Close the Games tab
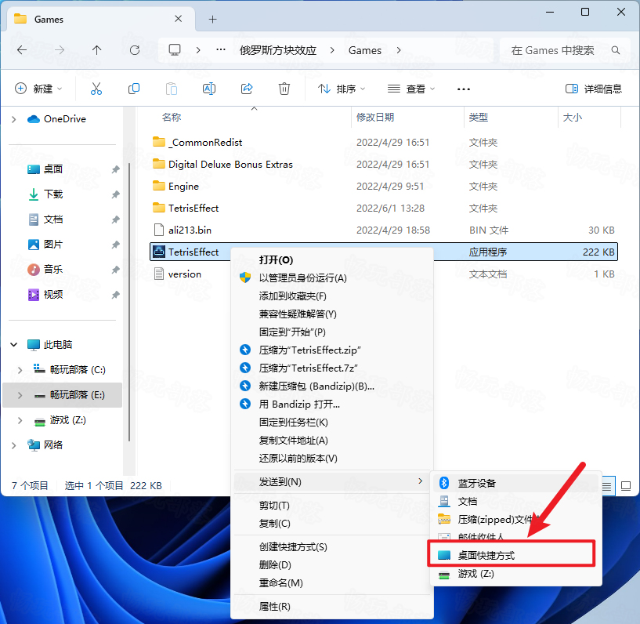Screen dimensions: 640x624 pyautogui.click(x=179, y=19)
